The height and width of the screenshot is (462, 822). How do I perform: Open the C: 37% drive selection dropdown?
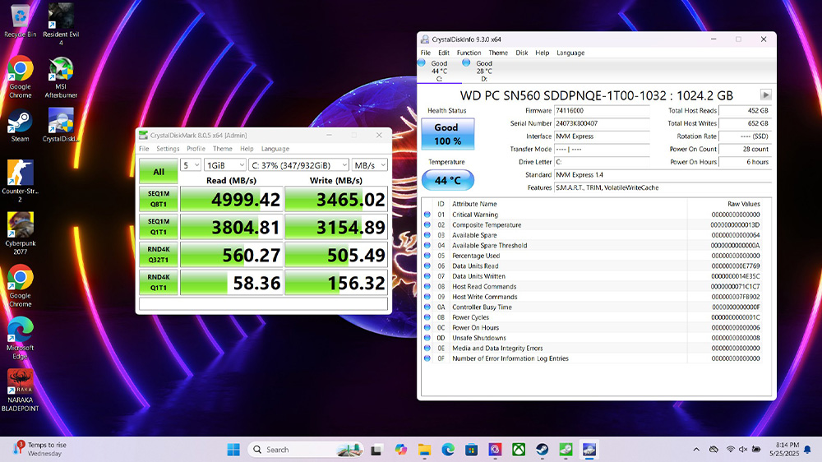[x=299, y=164]
